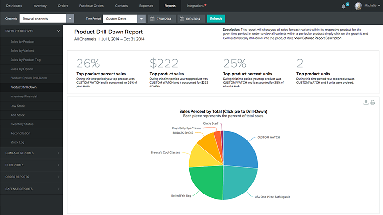Open the notifications bell icon
383x215 pixels.
point(344,6)
